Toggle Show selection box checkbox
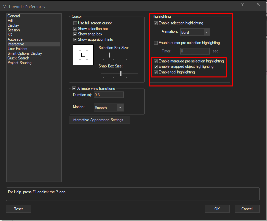The image size is (267, 221). click(75, 29)
